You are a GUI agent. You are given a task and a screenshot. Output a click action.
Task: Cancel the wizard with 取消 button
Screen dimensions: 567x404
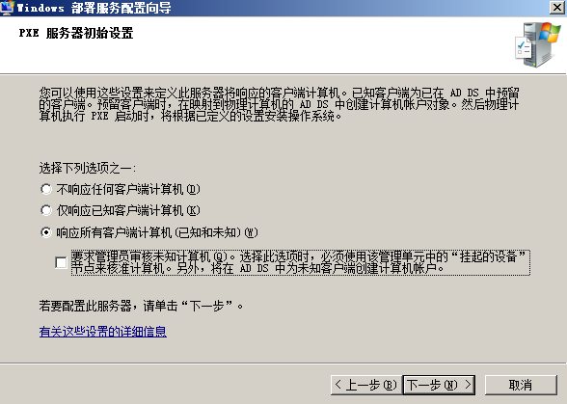[x=521, y=385]
